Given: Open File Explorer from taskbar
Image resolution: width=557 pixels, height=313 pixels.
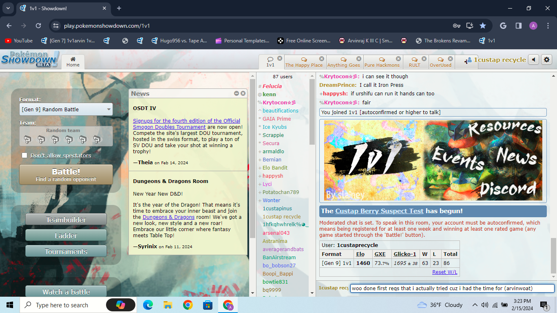Looking at the screenshot, I should pyautogui.click(x=168, y=305).
